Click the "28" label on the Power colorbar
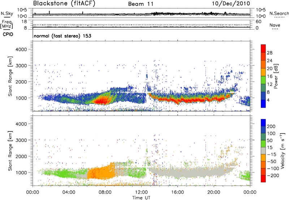Image resolution: width=289 pixels, height=200 pixels. pos(269,53)
